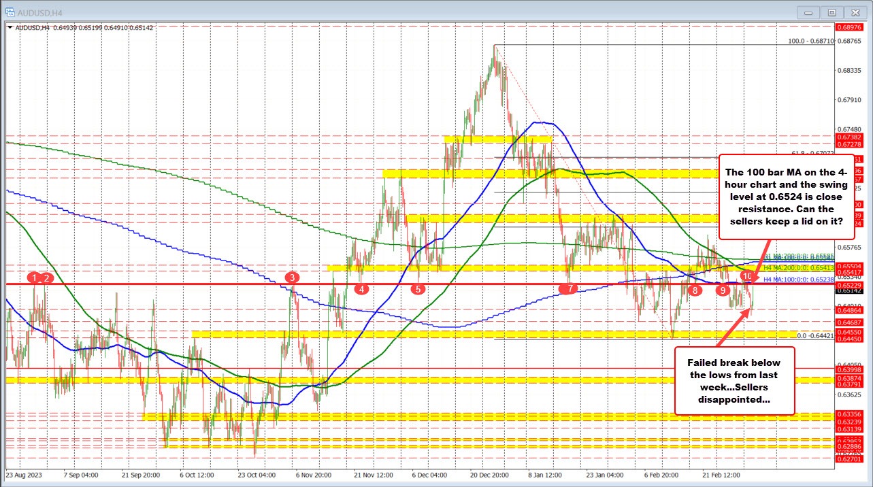The image size is (873, 487).
Task: Select the 'Failed break below the lows' annotation
Action: [733, 382]
